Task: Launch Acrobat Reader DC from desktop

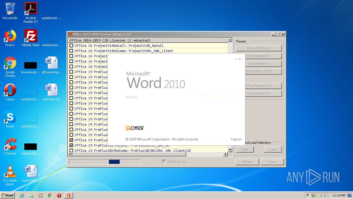Action: tap(31, 13)
